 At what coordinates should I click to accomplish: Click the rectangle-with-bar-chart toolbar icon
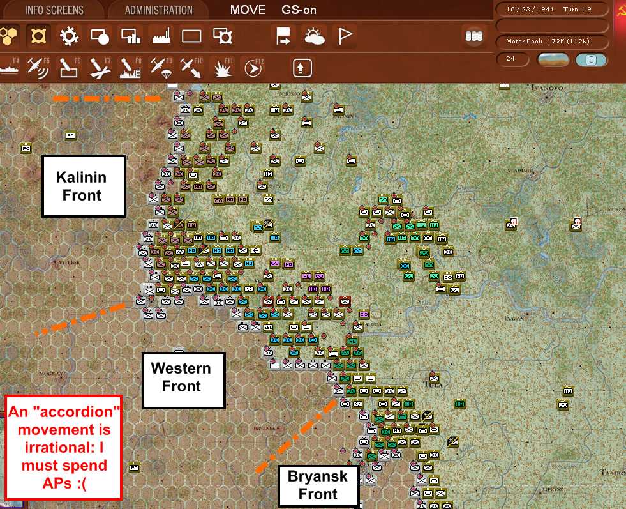pyautogui.click(x=131, y=36)
